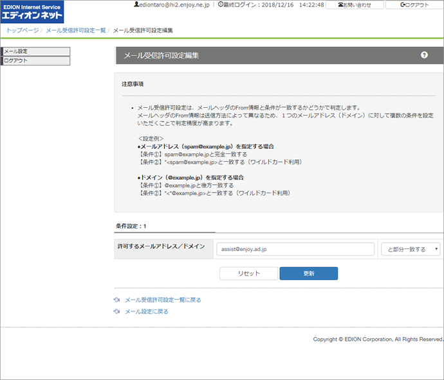Click the 注意事項 heading text
Screen dimensions: 444x380
coord(133,84)
